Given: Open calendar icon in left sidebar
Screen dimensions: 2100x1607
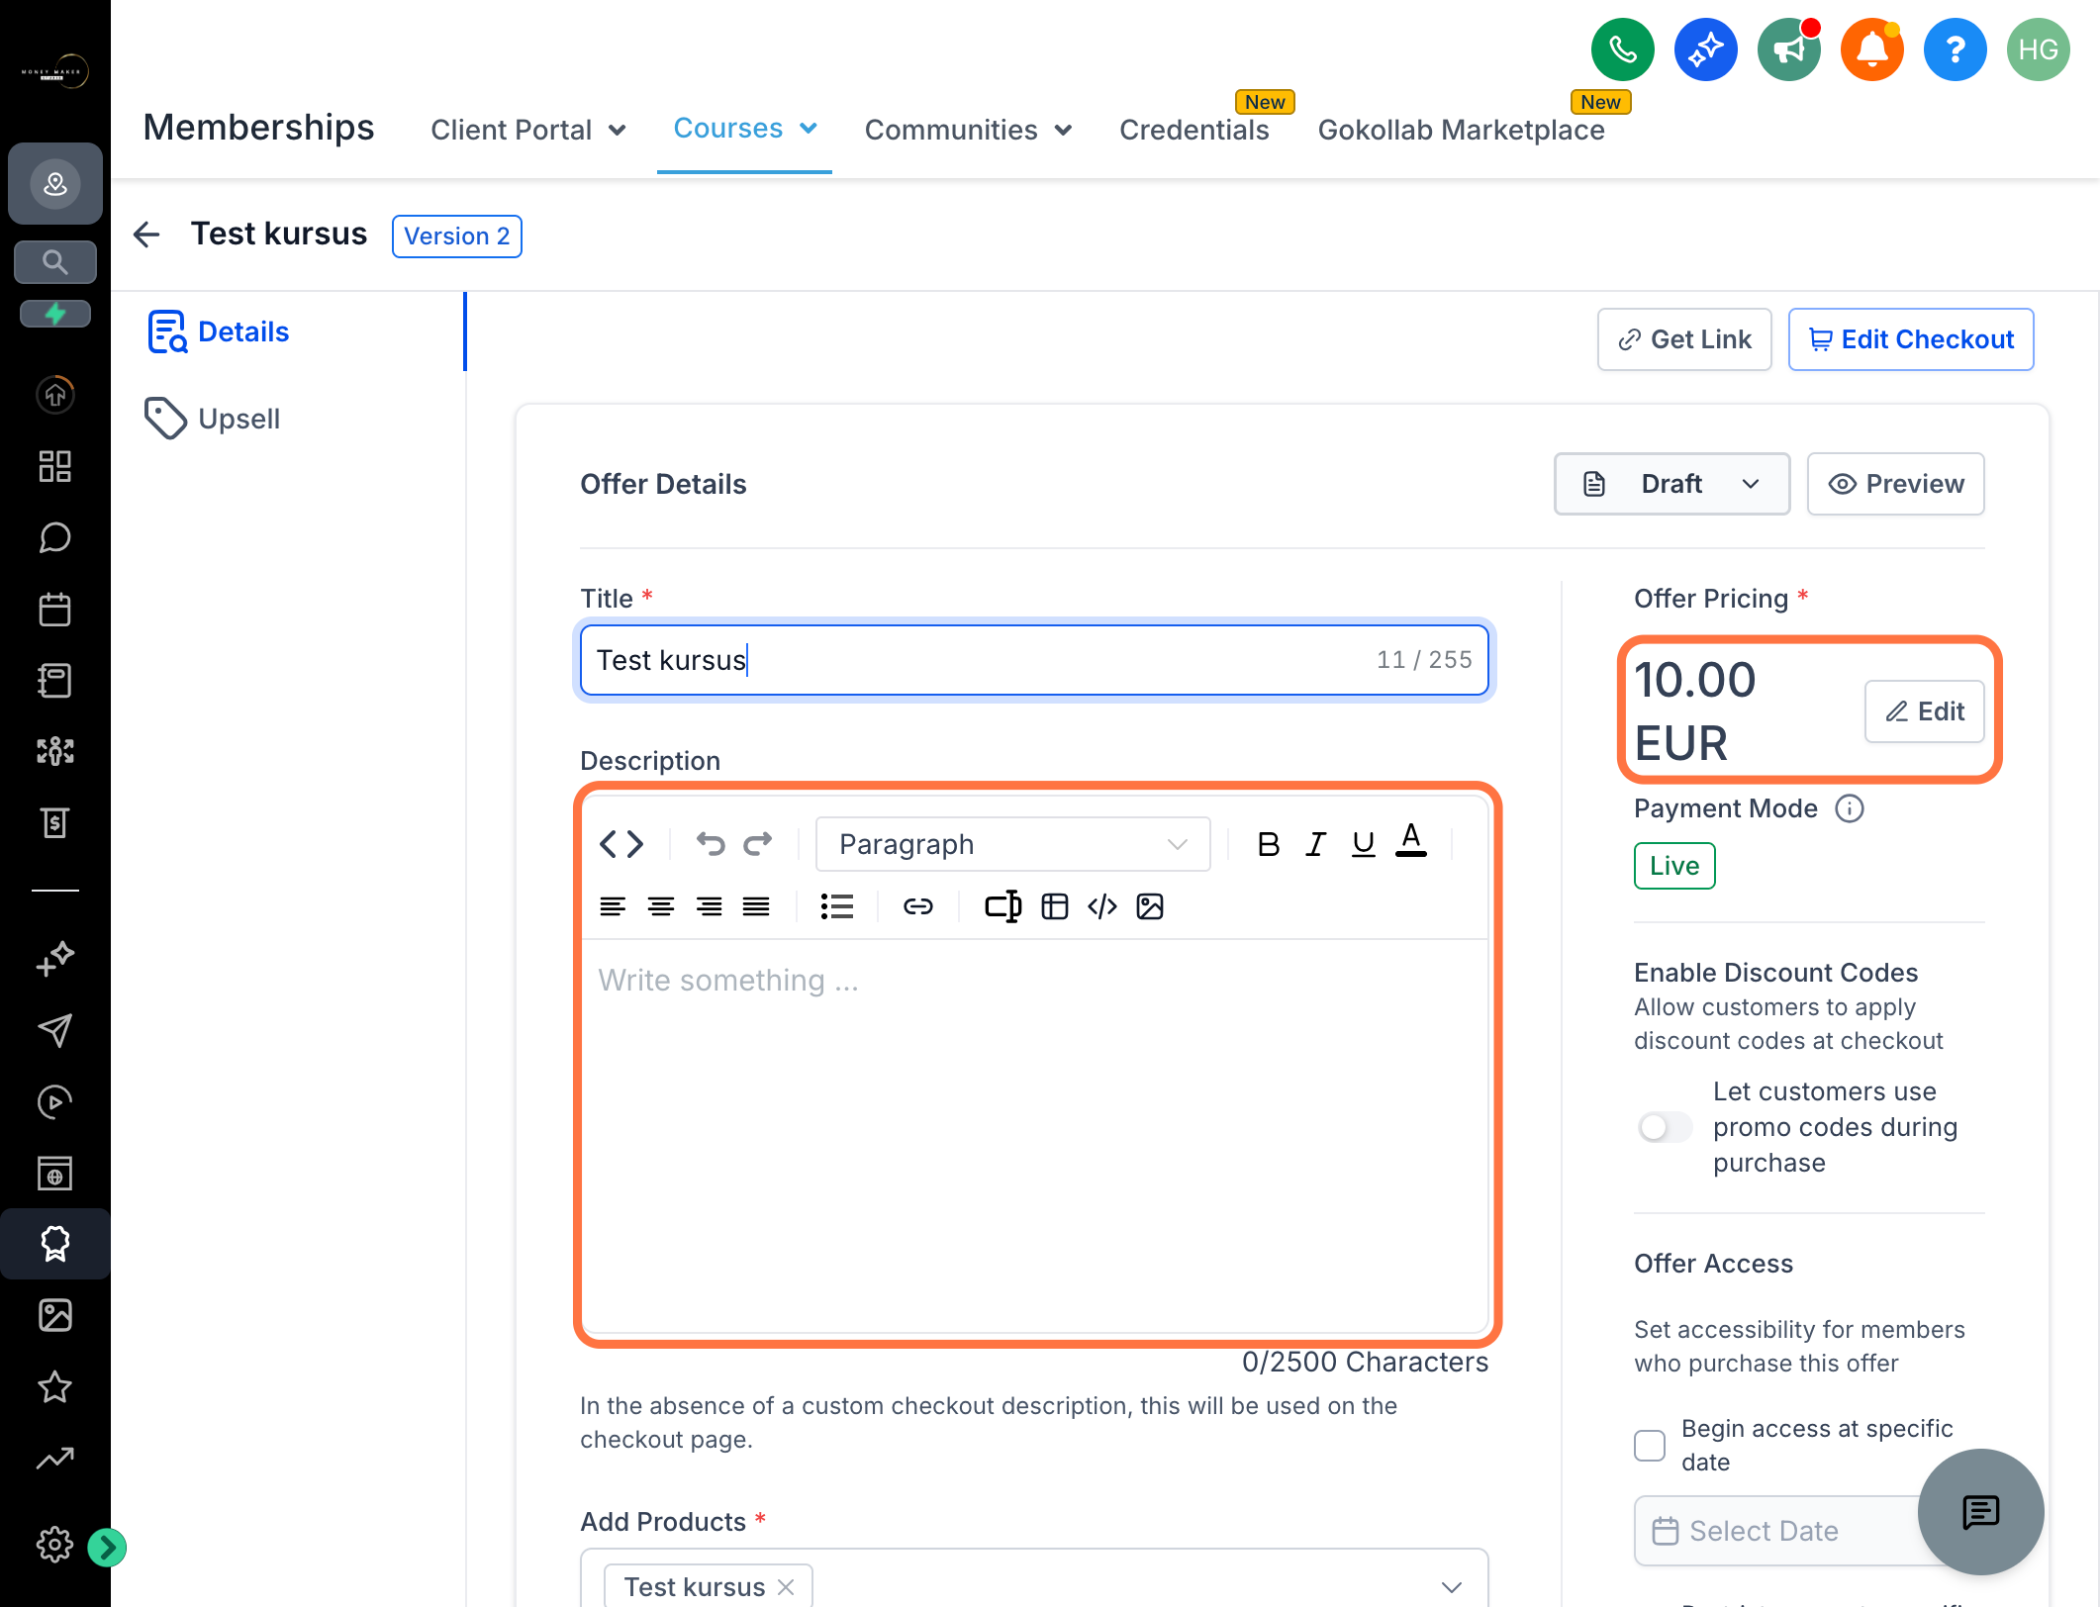Looking at the screenshot, I should 55,609.
